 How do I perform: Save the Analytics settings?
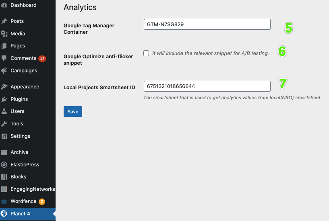point(73,112)
